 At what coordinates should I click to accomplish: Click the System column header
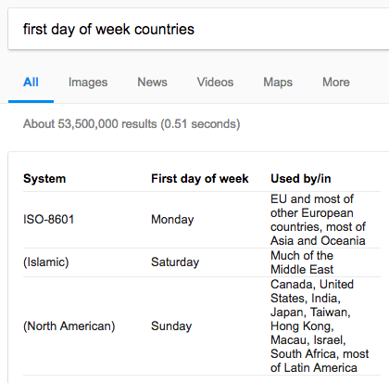[44, 179]
